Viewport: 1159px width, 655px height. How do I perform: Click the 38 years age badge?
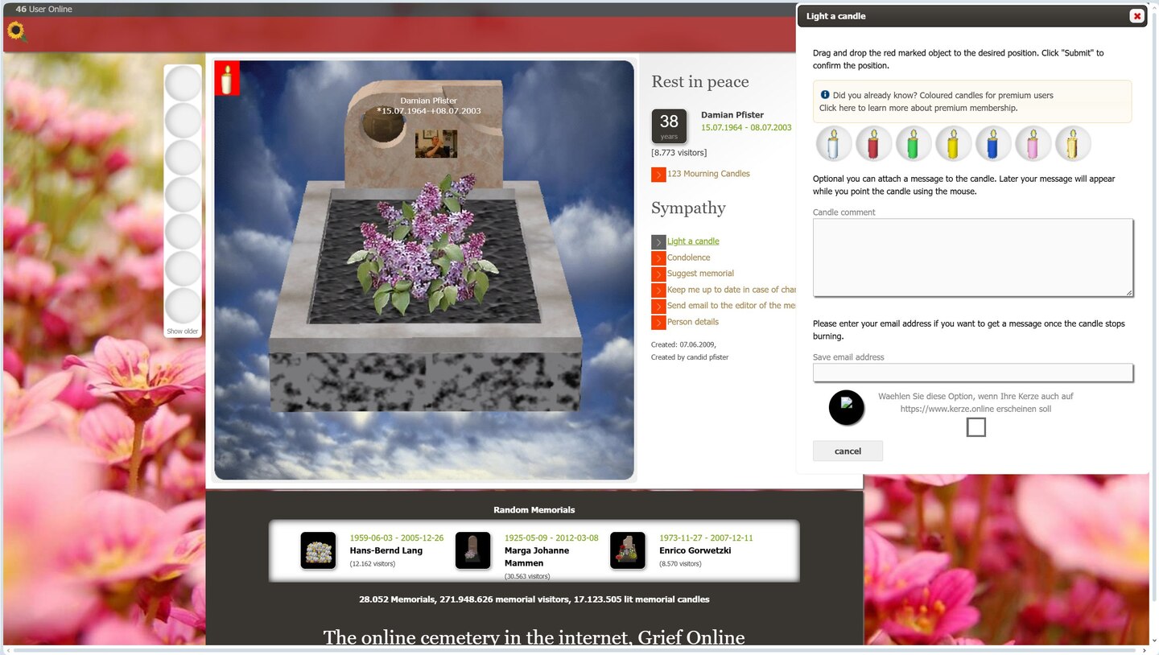tap(669, 126)
